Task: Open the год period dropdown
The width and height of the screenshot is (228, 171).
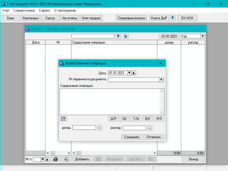Action: [203, 36]
